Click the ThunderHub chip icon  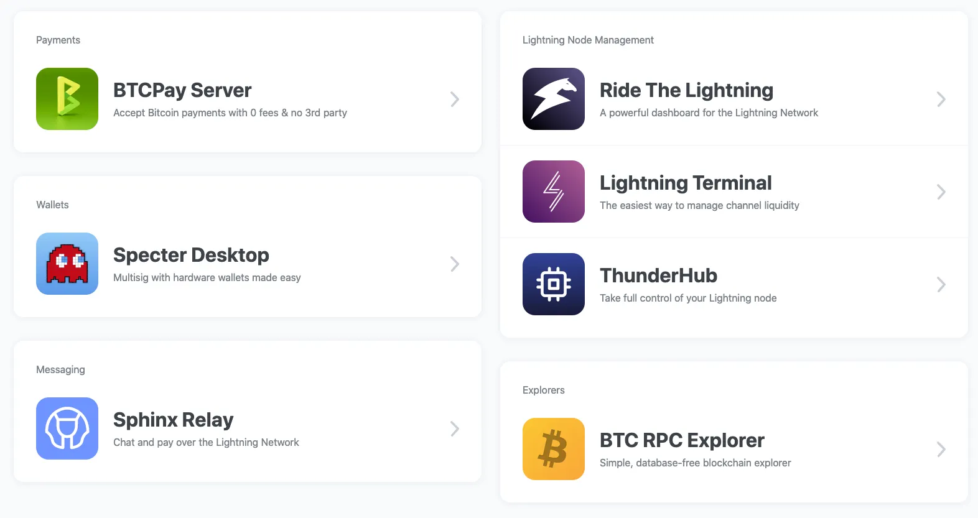point(554,284)
